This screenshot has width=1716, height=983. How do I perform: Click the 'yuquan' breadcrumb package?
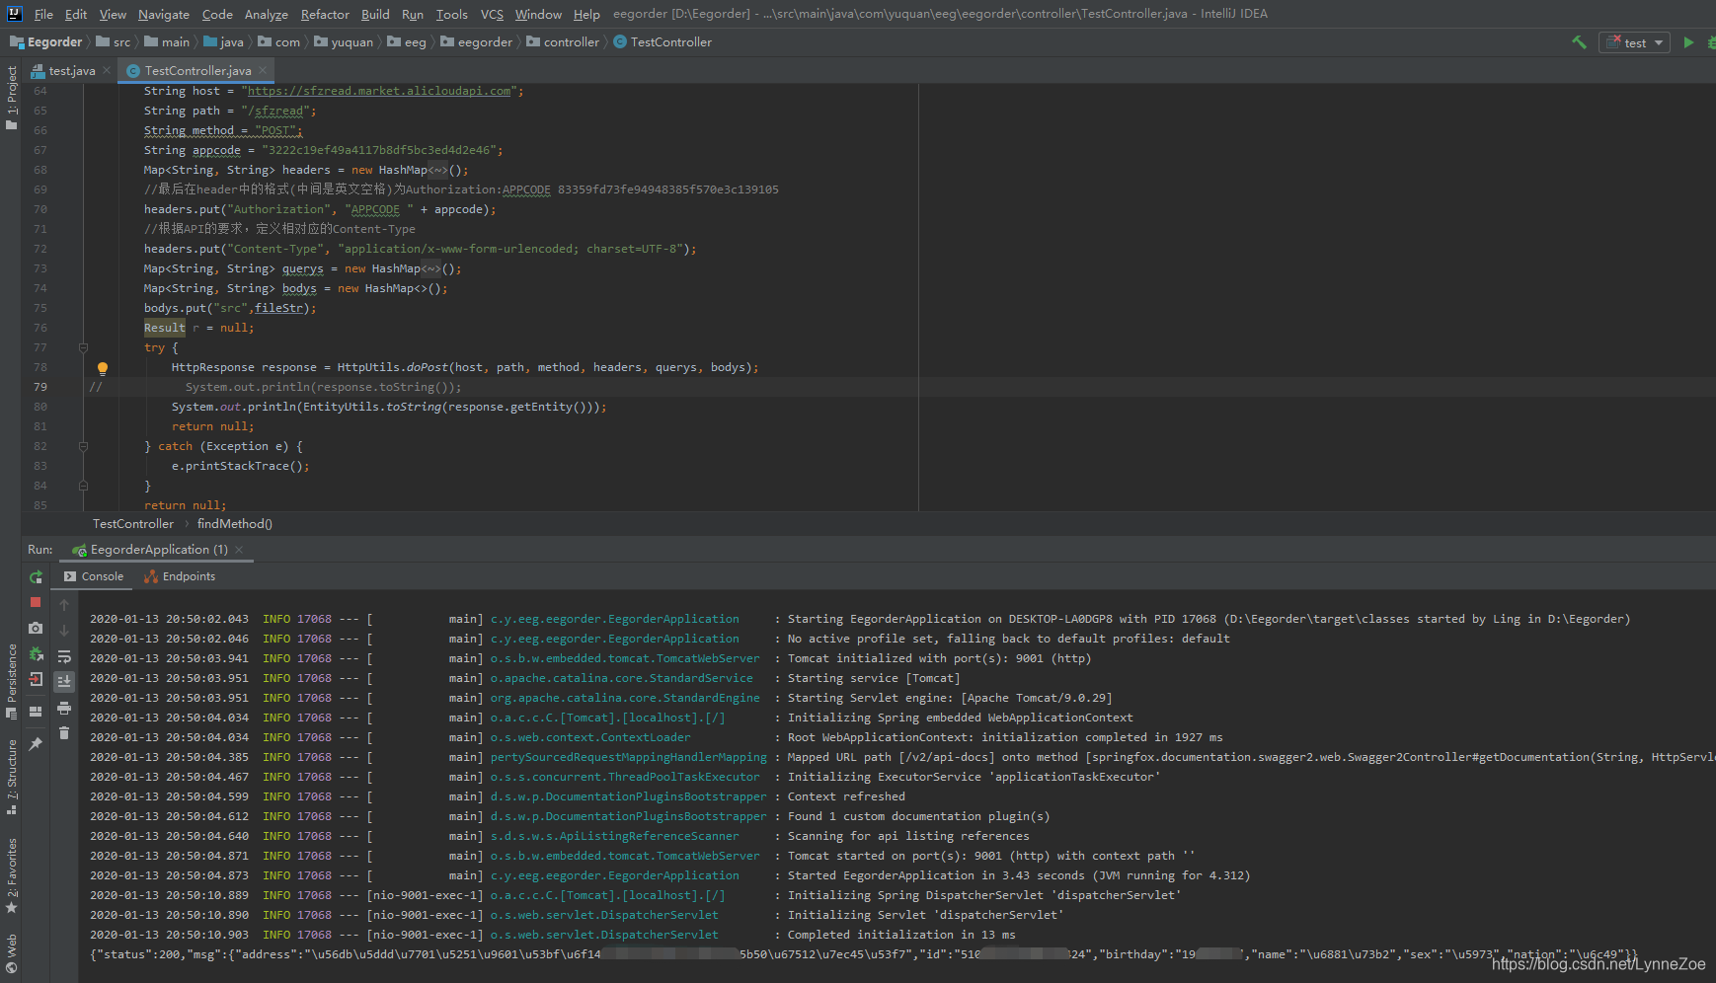click(344, 42)
